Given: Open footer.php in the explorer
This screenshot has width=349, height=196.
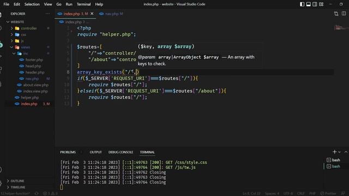Looking at the screenshot, I should pos(34,60).
